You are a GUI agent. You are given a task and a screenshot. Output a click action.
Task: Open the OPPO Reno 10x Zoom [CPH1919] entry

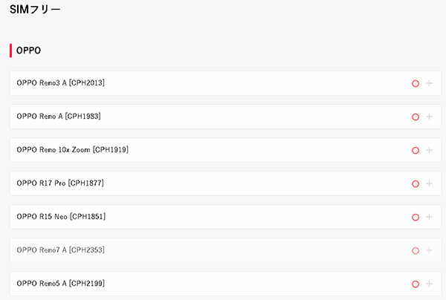72,150
